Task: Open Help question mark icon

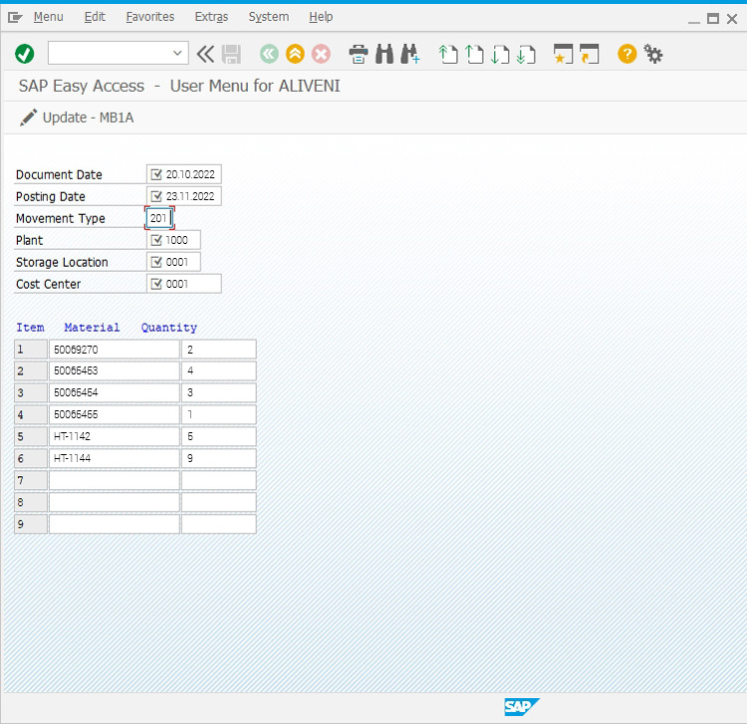Action: 626,54
